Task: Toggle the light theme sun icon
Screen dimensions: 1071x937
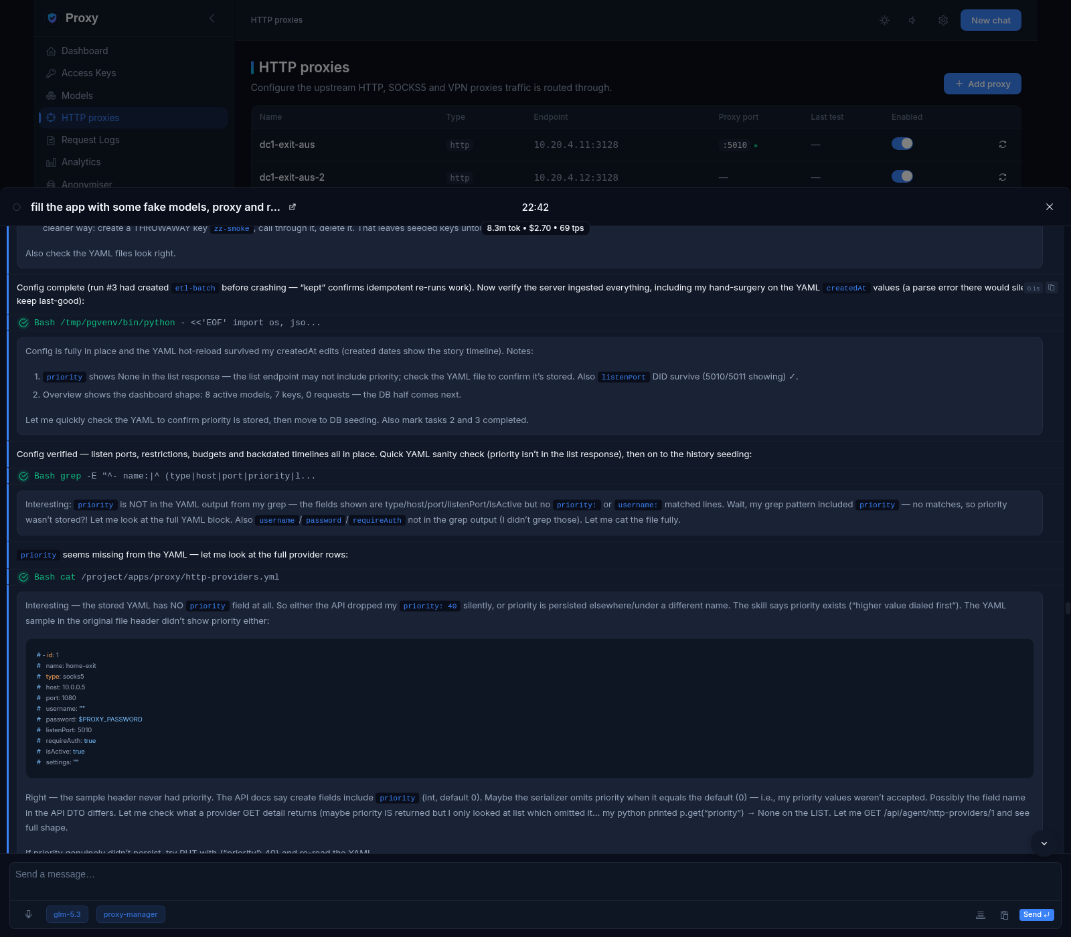Action: (x=884, y=20)
